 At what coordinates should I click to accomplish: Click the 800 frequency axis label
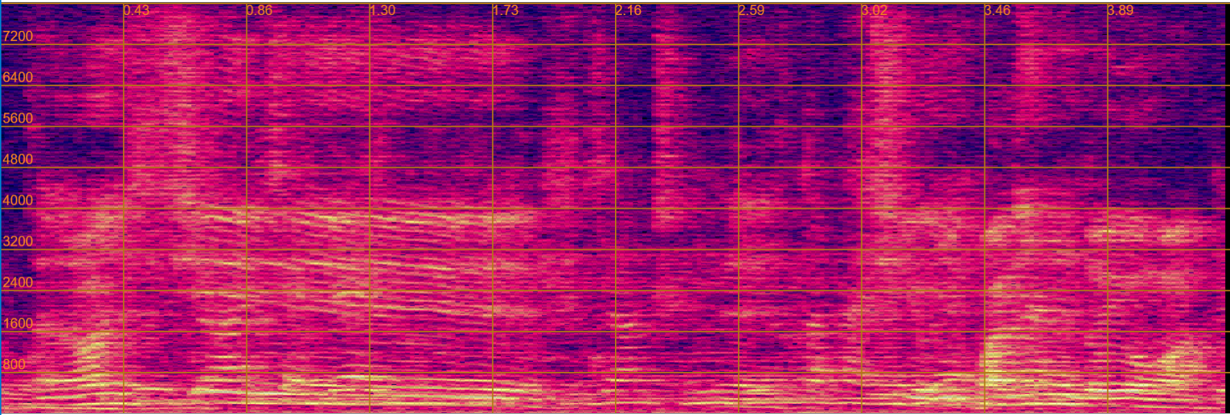point(14,364)
